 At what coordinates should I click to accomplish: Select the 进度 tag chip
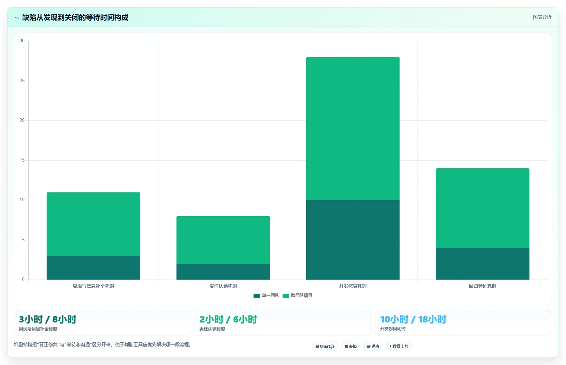point(373,346)
